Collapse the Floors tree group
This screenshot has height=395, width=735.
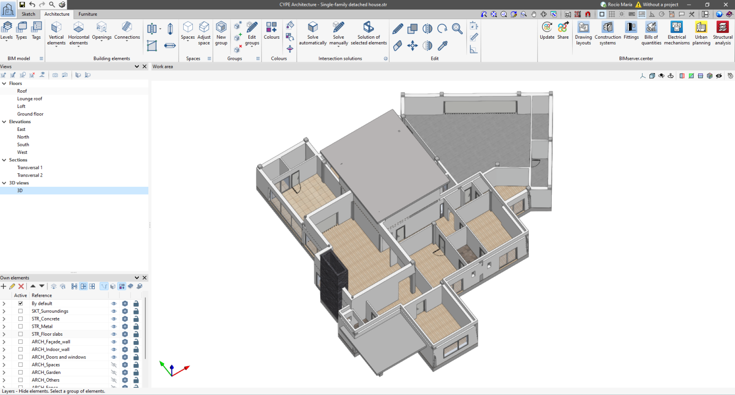[x=4, y=83]
